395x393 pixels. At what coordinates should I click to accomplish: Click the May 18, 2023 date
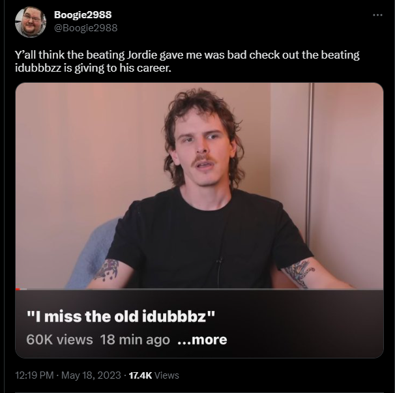(x=91, y=375)
